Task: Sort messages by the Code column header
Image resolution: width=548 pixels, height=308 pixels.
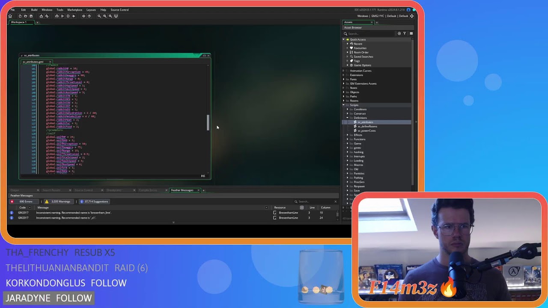Action: pos(22,207)
